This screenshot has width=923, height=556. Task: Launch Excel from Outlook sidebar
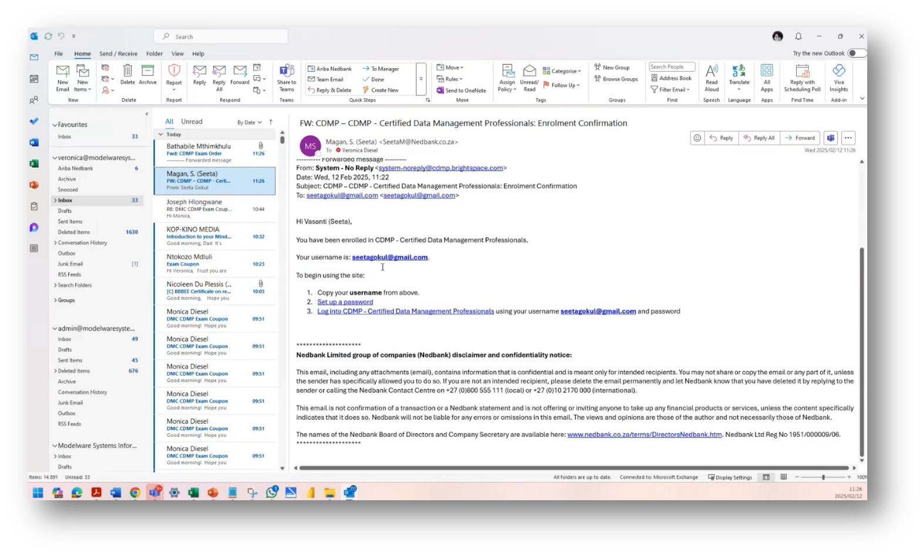point(34,163)
